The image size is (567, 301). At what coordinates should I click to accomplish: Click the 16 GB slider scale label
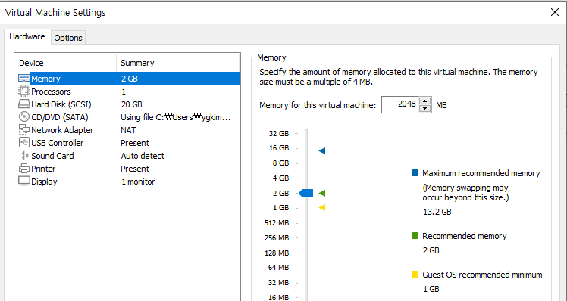(279, 148)
